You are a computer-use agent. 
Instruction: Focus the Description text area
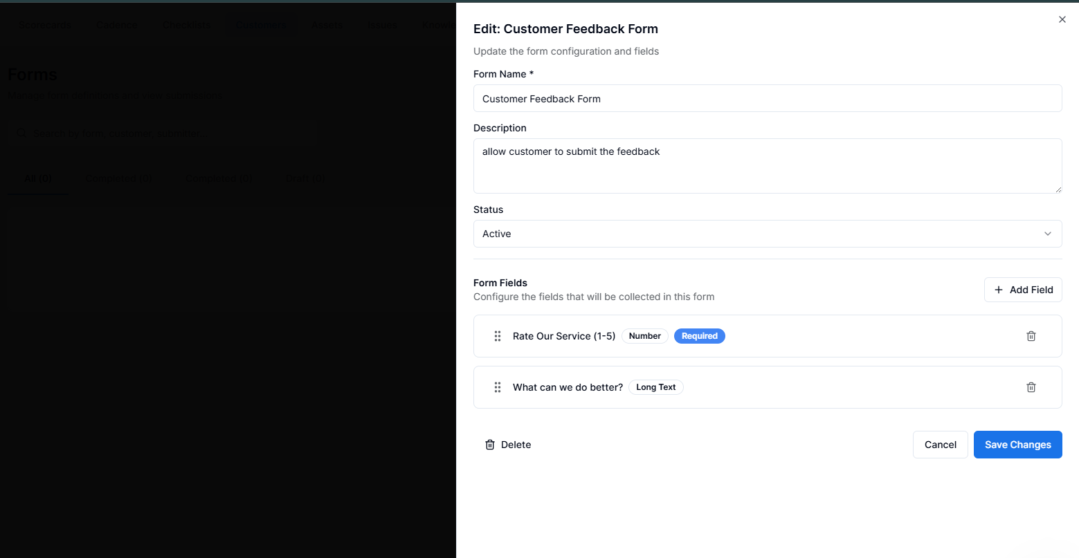point(767,166)
